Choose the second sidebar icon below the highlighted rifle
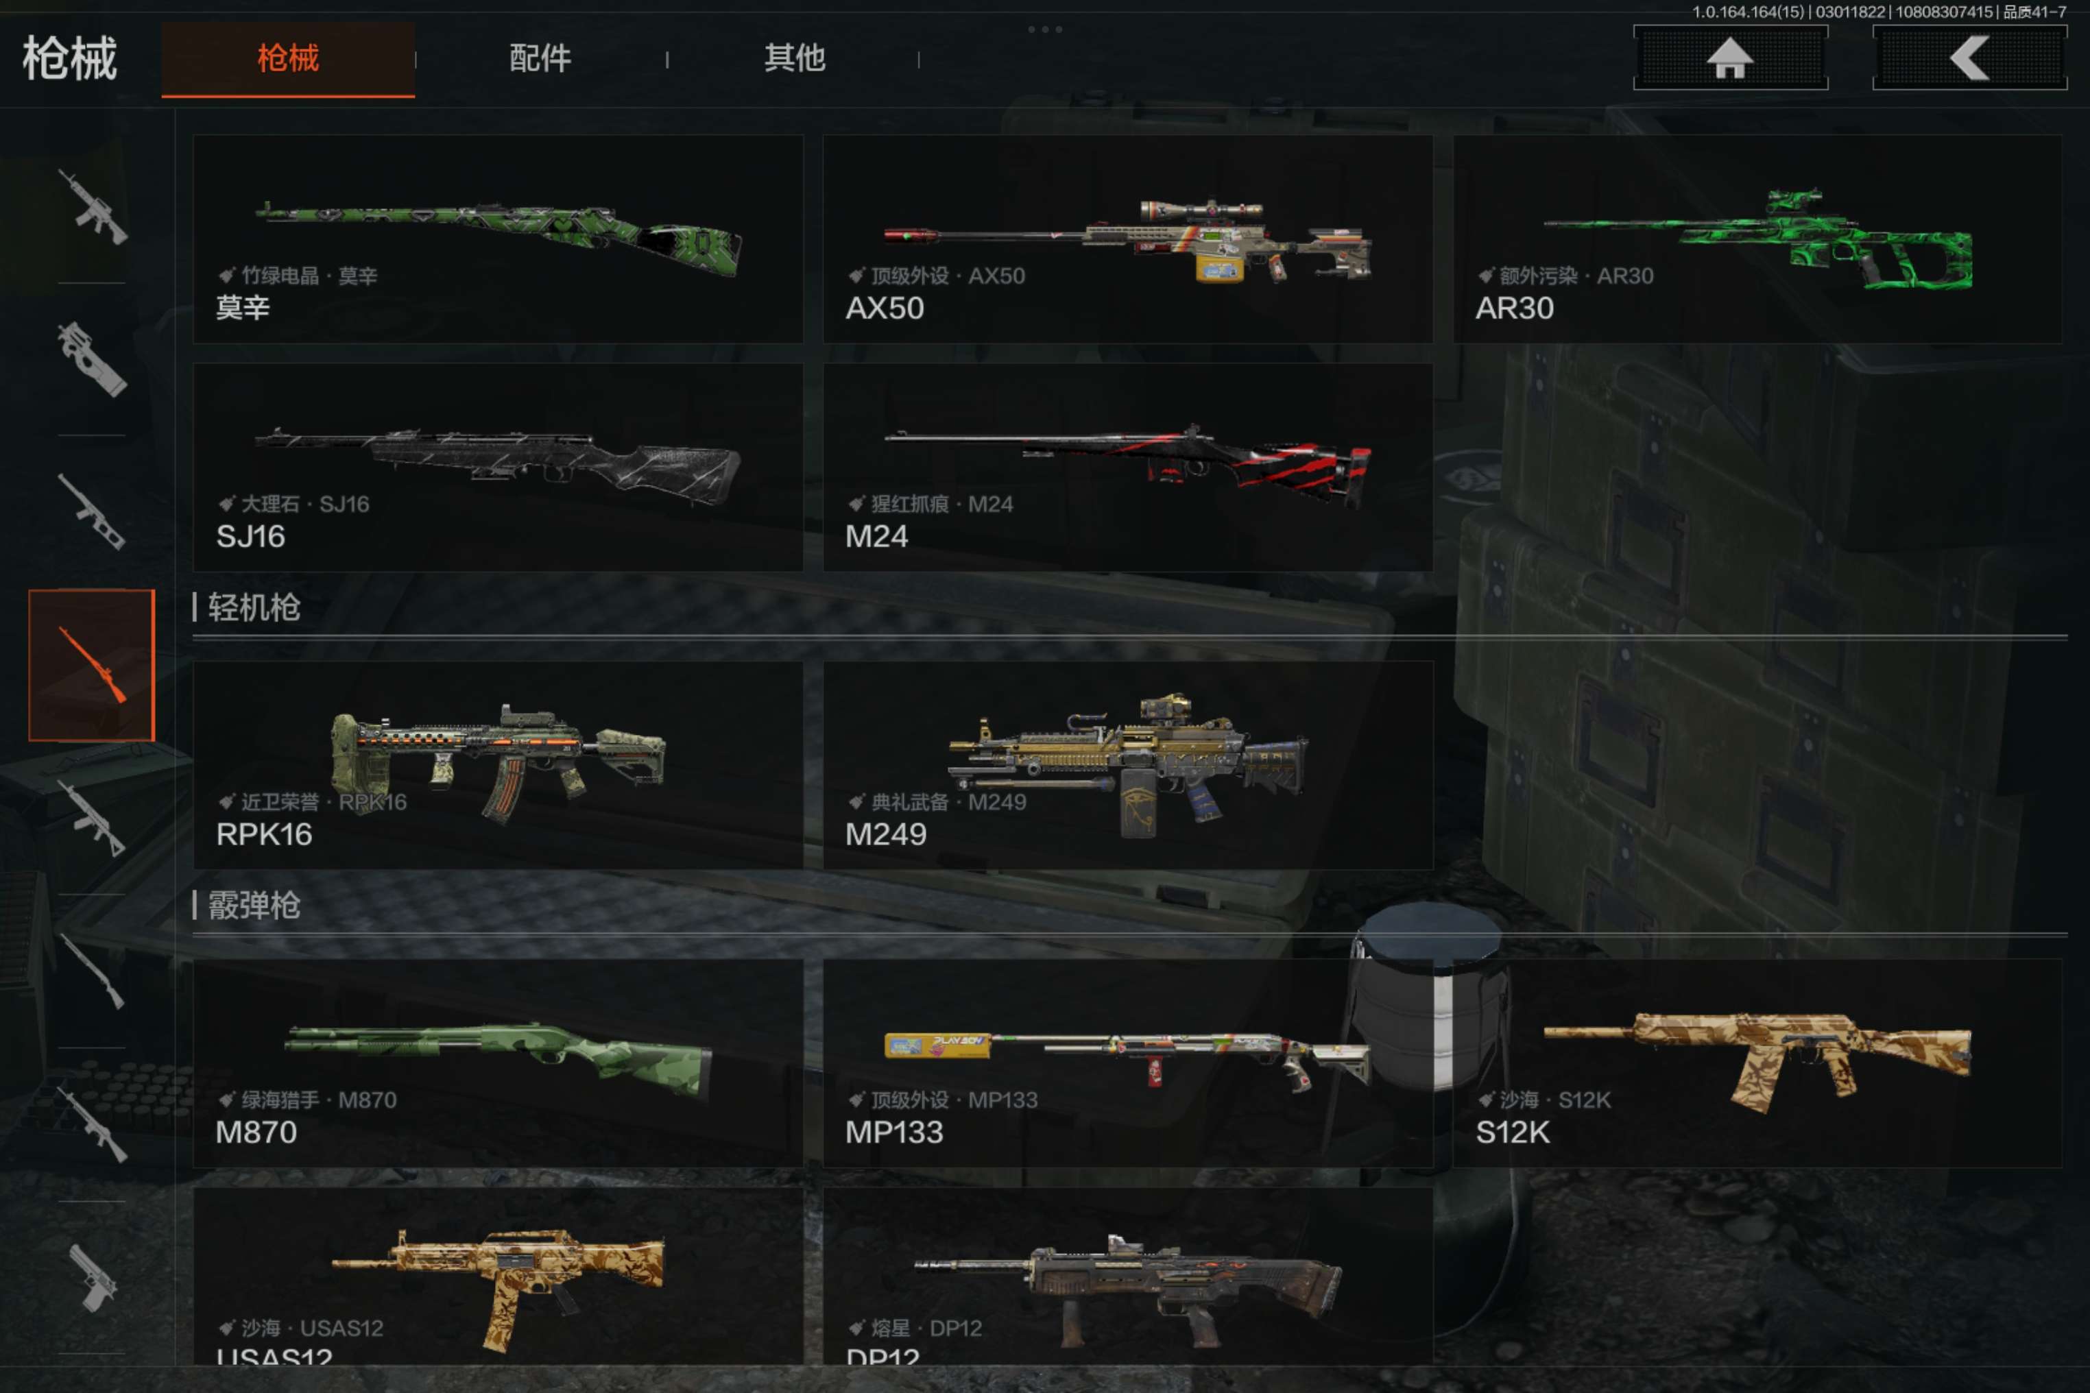This screenshot has width=2090, height=1393. tap(93, 971)
